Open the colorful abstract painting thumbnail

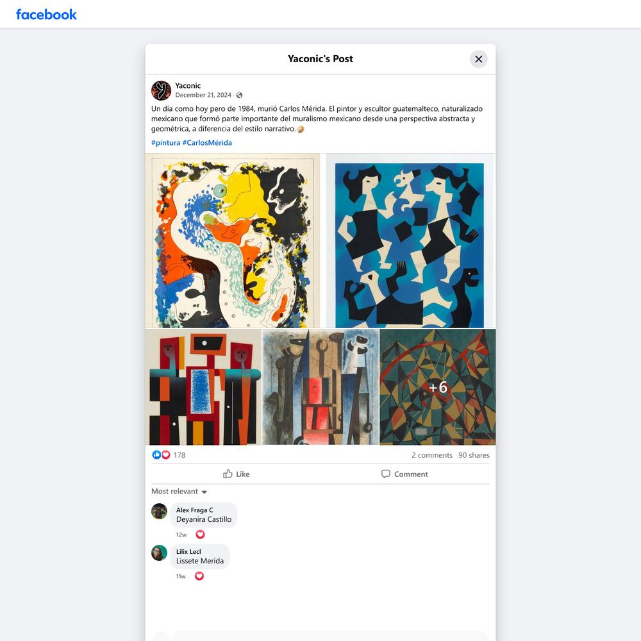pyautogui.click(x=233, y=241)
